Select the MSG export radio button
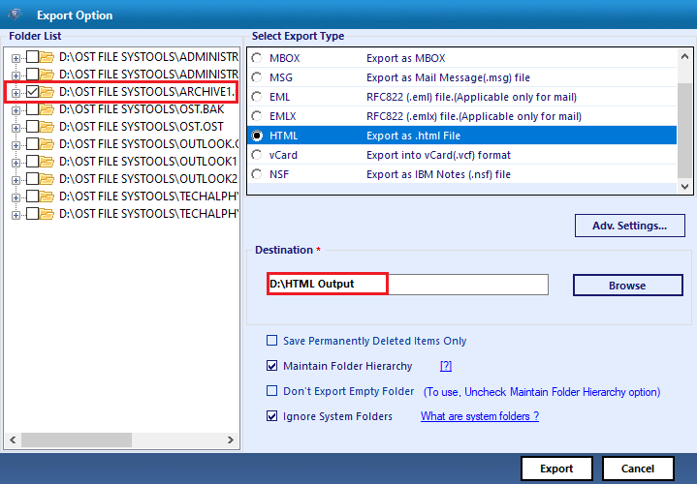Viewport: 697px width, 484px height. (257, 77)
